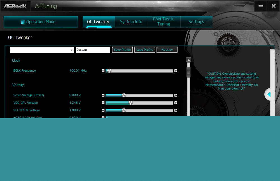Screen dimensions: 280x181
Task: Open the Operation Mode section
Action: click(41, 22)
